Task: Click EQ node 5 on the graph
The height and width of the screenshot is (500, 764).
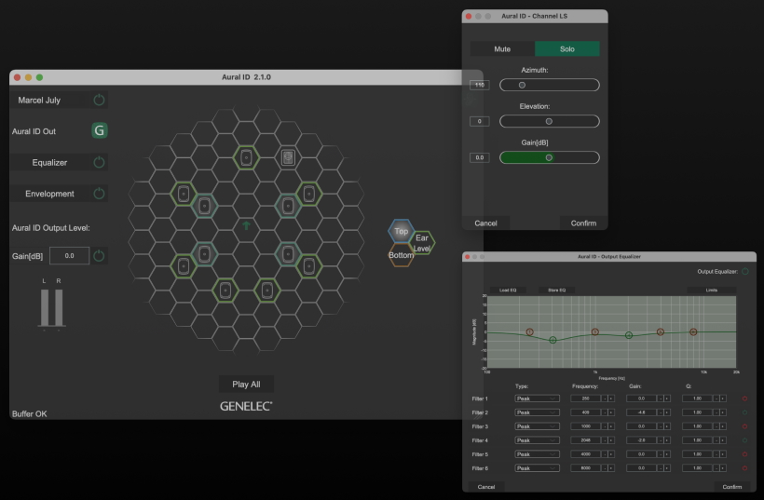Action: (661, 332)
